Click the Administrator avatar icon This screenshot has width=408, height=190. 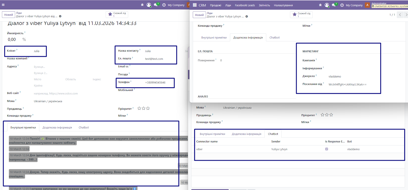point(367,5)
